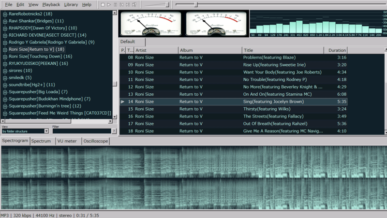
Task: Switch to the Spectrogram tab
Action: tap(15, 141)
